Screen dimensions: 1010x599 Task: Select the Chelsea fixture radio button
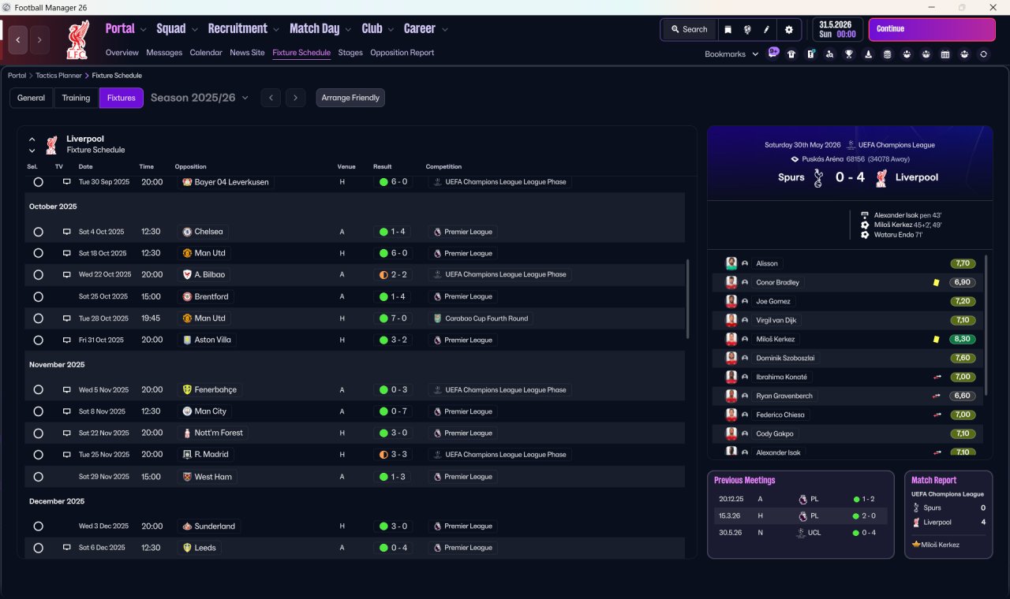(38, 232)
